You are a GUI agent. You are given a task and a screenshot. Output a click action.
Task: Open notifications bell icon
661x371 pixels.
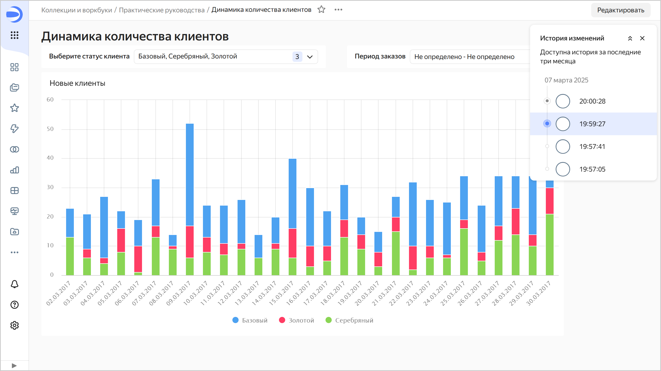(14, 284)
